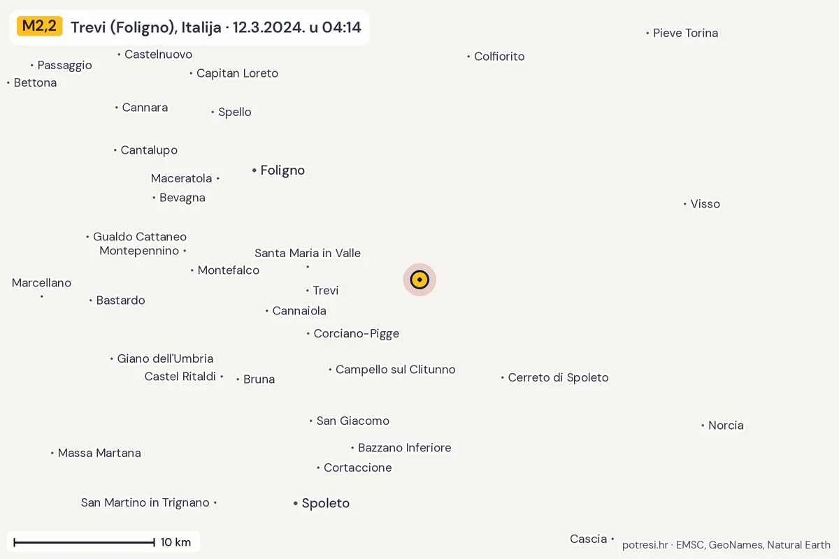Click the Maceratola label
Image resolution: width=839 pixels, height=559 pixels.
(x=181, y=179)
